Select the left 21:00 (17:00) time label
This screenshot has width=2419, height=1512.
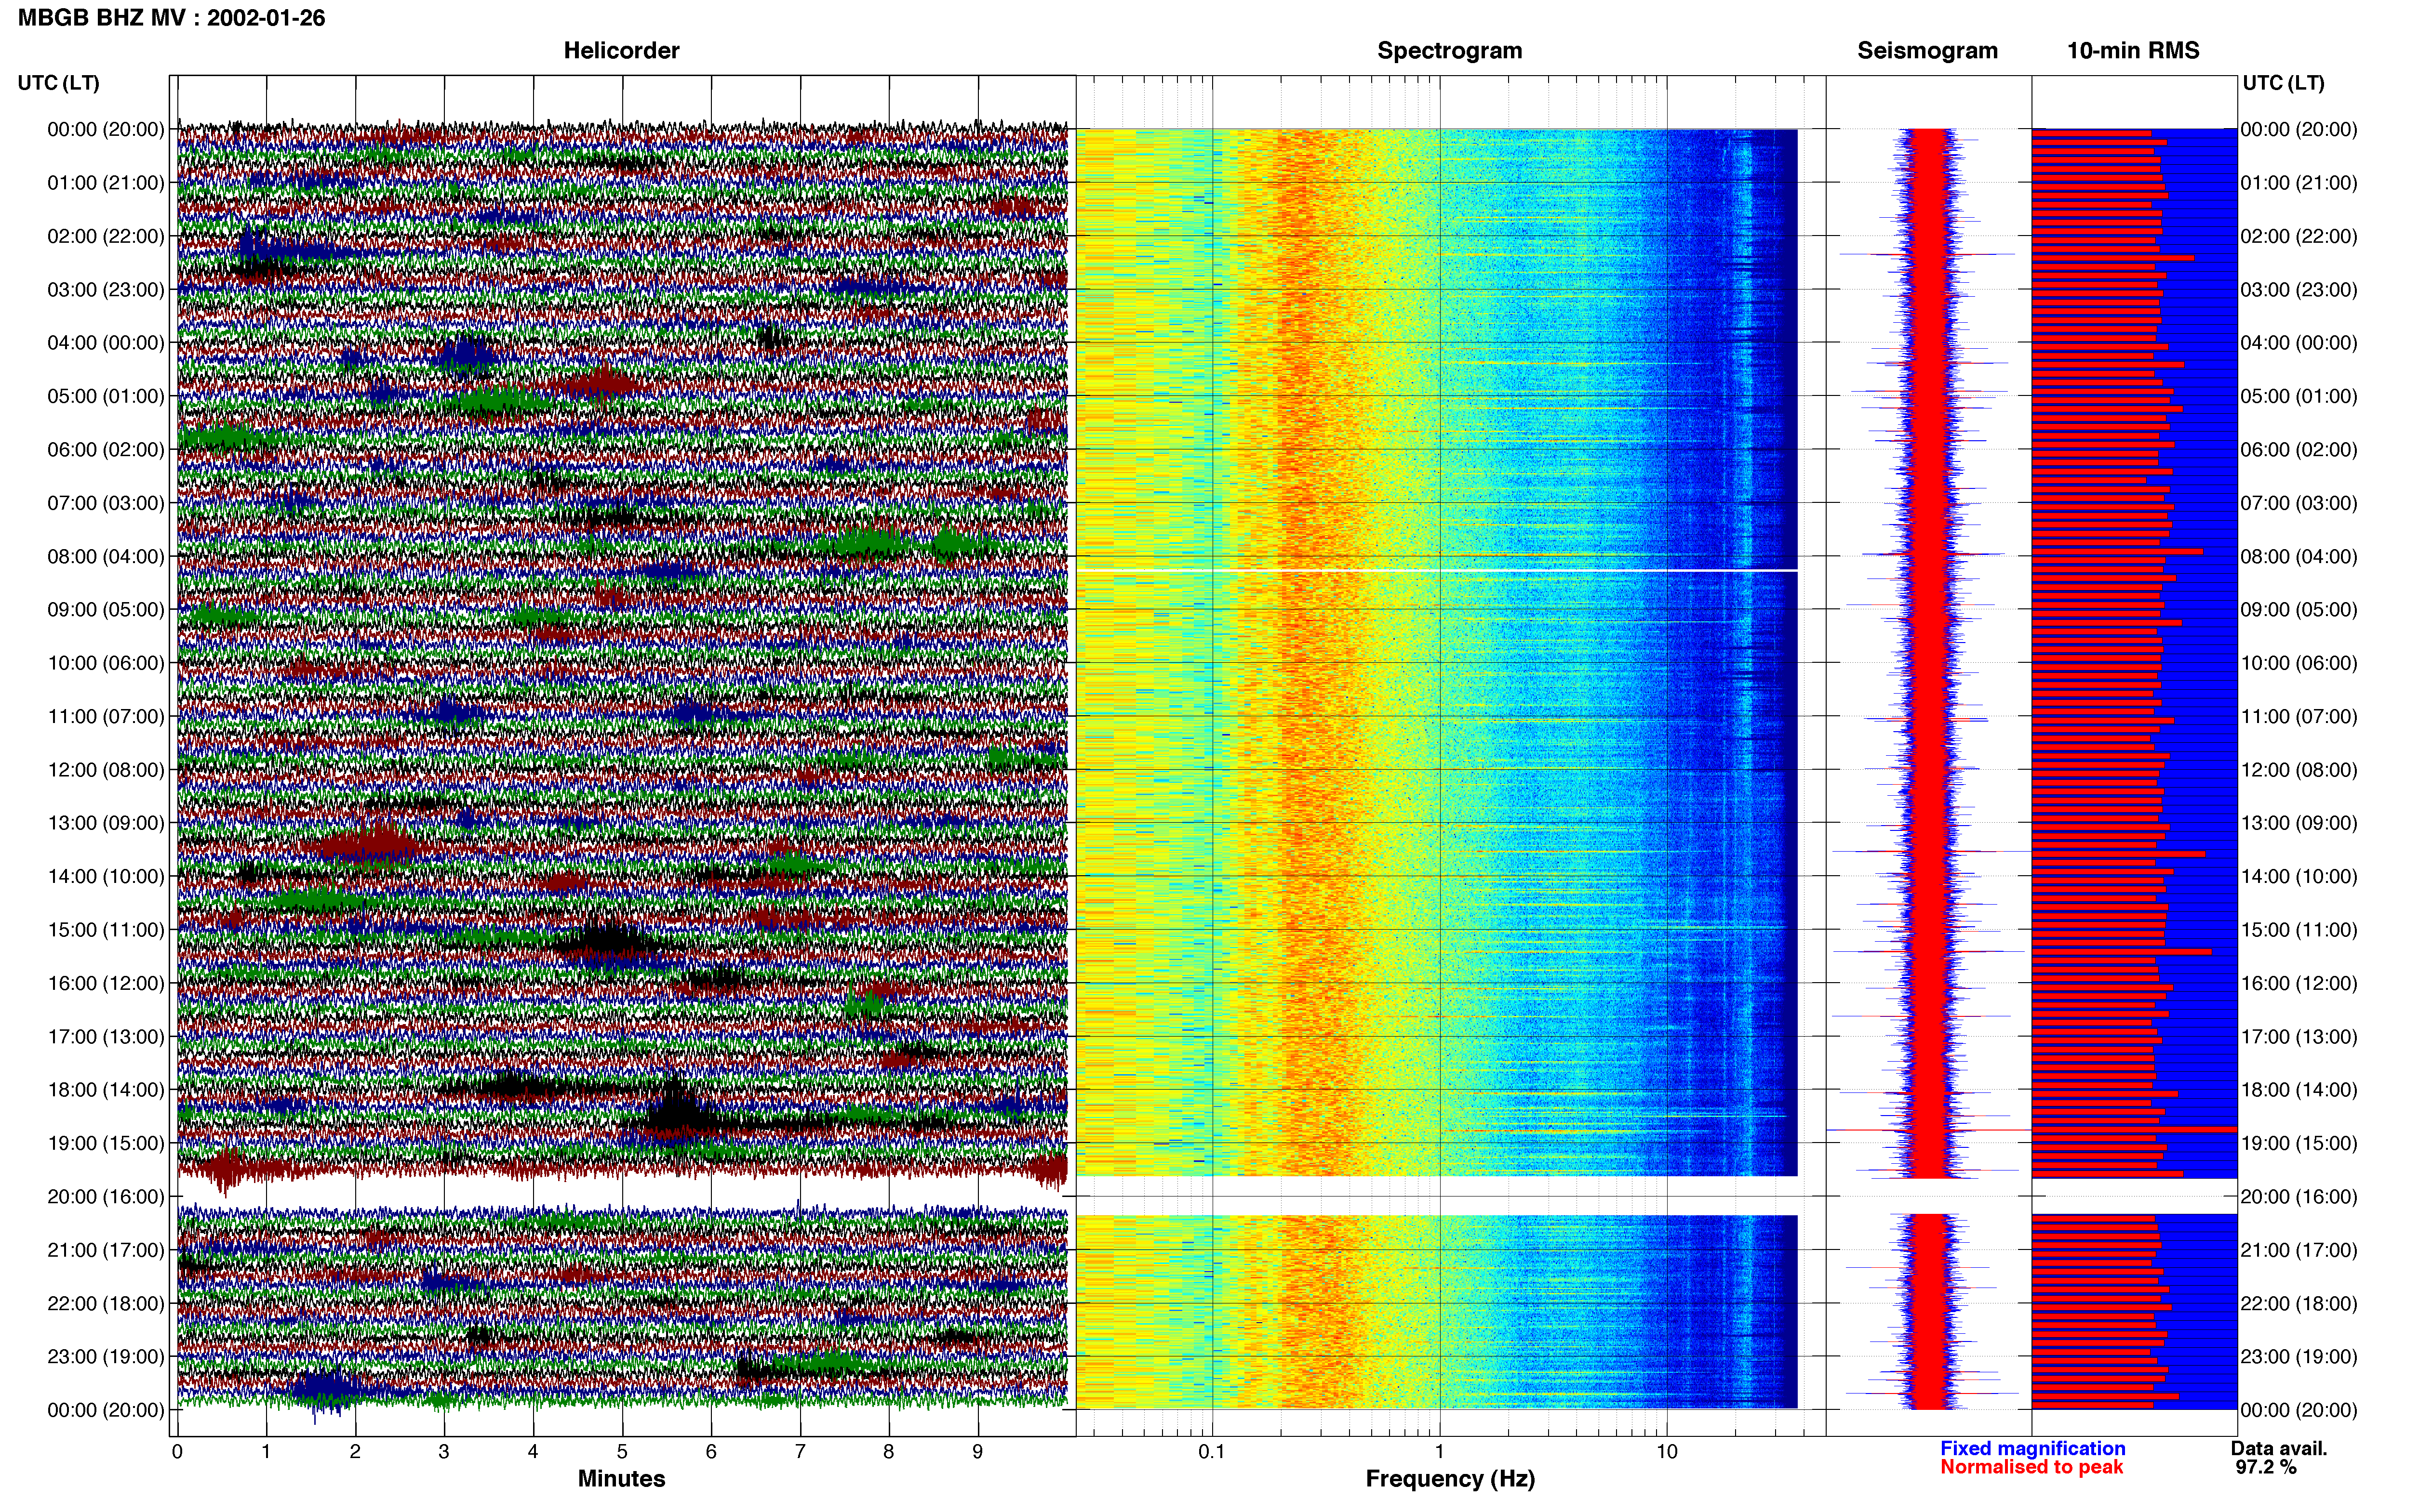click(106, 1250)
